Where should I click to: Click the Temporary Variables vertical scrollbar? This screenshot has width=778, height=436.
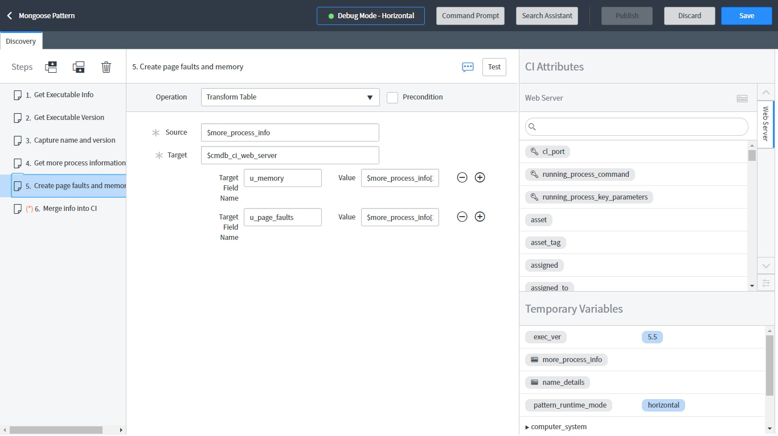769,366
